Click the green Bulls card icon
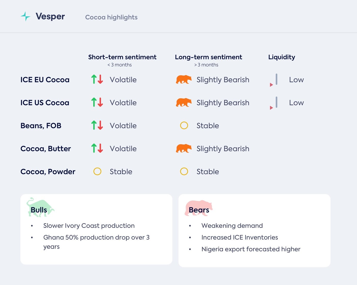This screenshot has width=357, height=285. [40, 207]
